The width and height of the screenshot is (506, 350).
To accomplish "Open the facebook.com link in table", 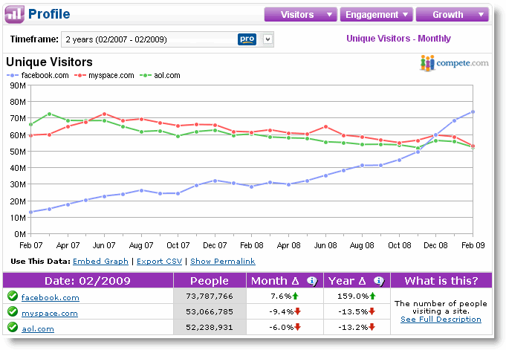I will (x=51, y=297).
